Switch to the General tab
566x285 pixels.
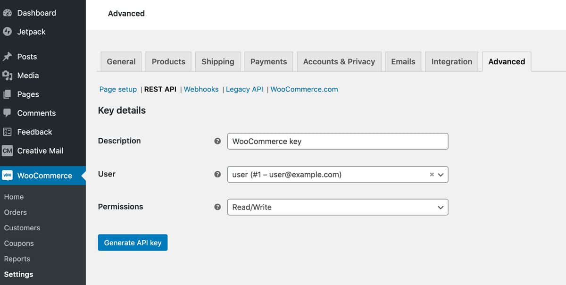[x=121, y=62]
